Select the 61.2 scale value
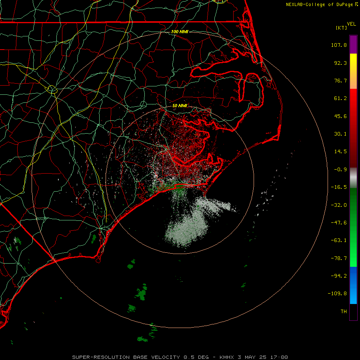This screenshot has height=360, width=360. click(x=340, y=98)
